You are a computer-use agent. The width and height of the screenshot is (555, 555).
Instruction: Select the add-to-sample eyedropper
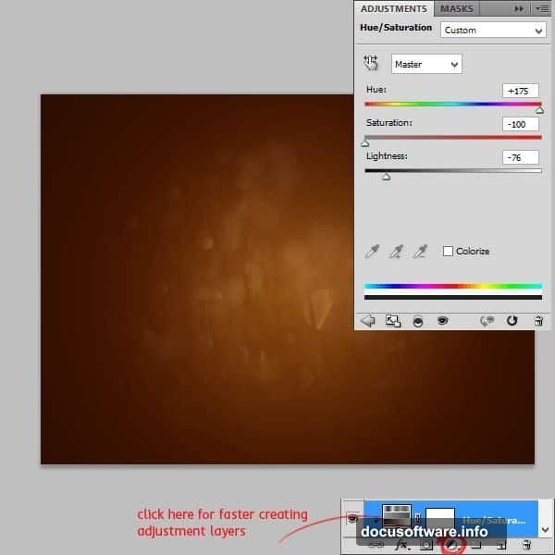(x=396, y=252)
